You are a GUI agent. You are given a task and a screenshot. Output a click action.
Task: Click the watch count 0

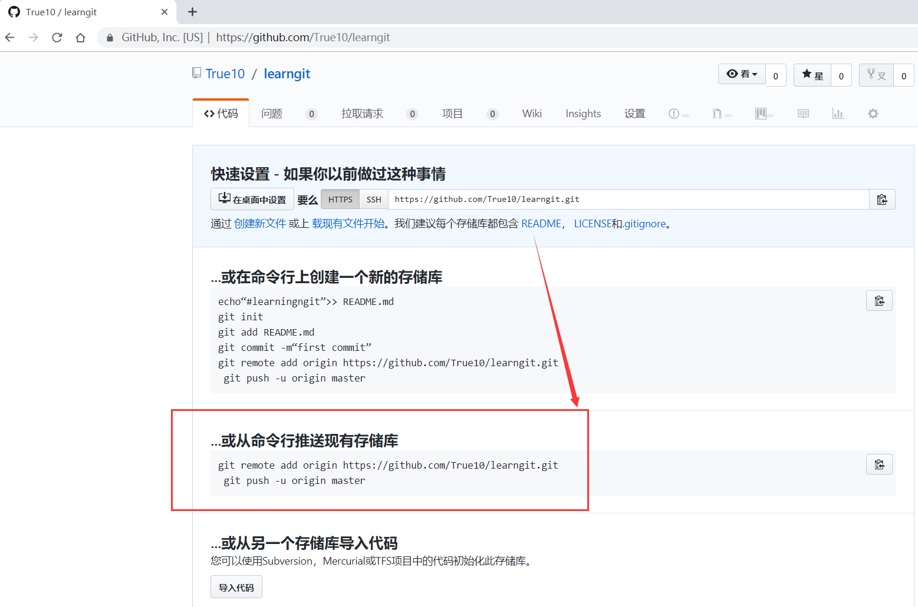[776, 76]
